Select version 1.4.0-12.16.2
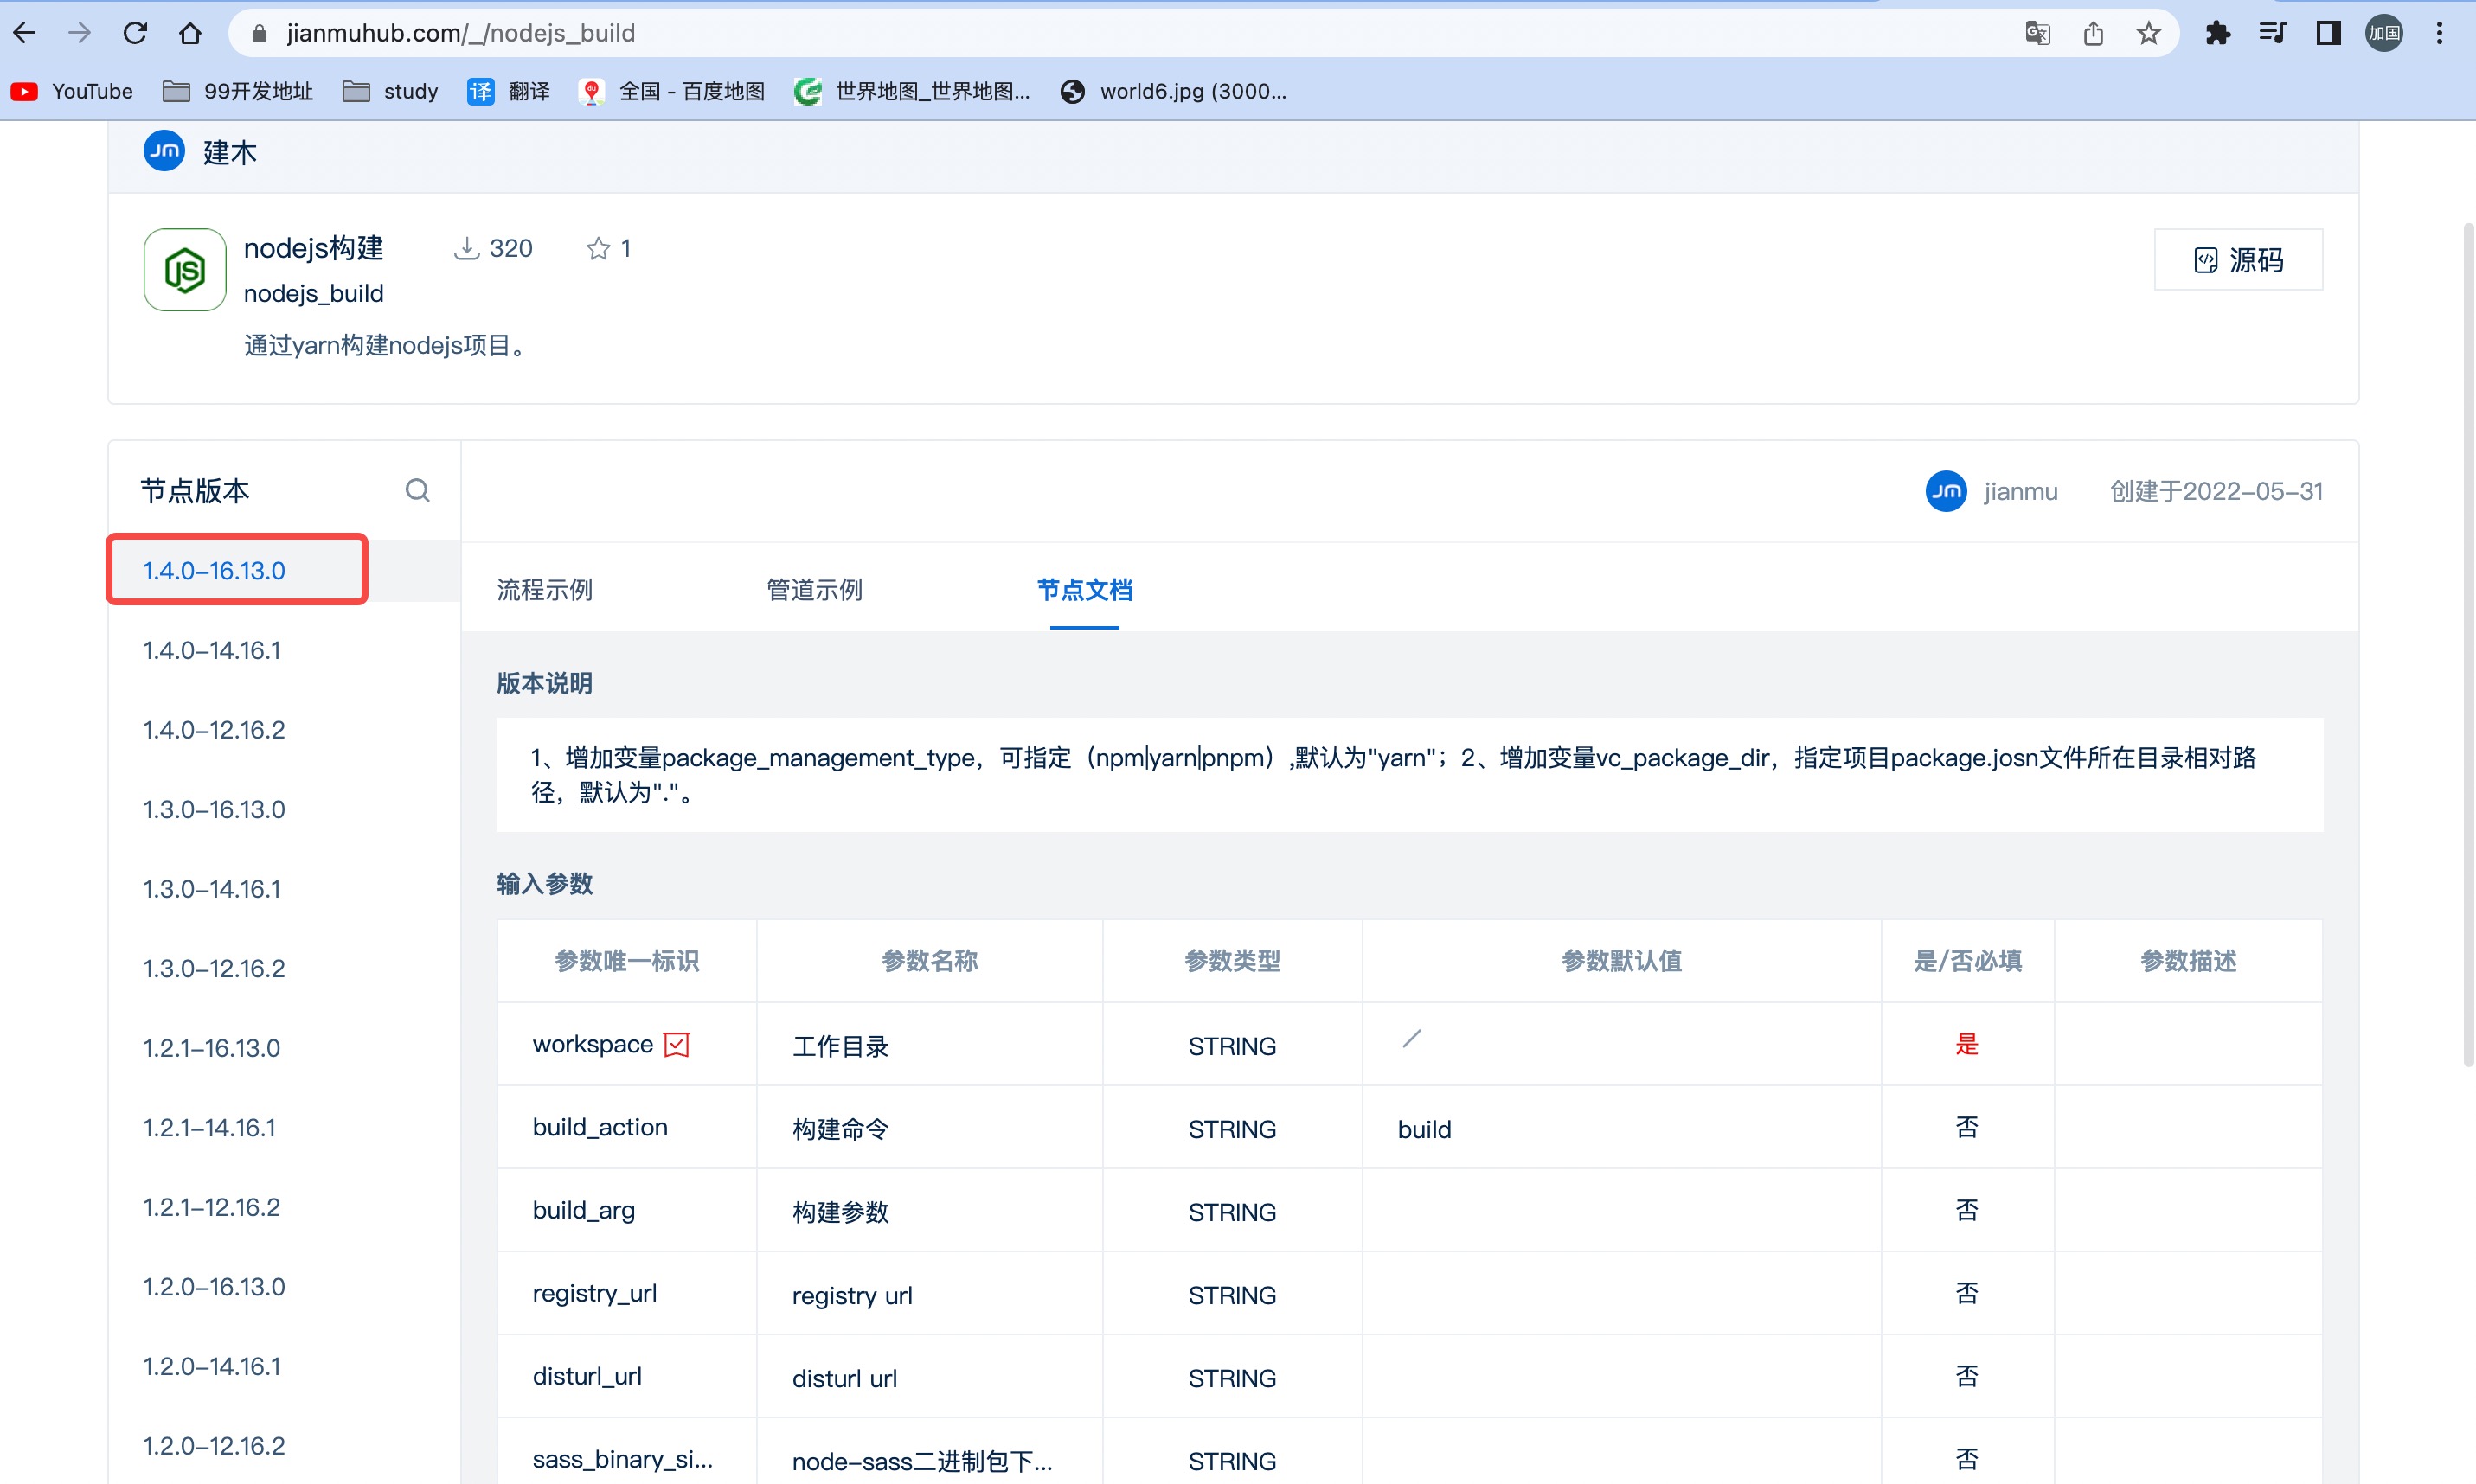The height and width of the screenshot is (1484, 2476). pos(214,730)
